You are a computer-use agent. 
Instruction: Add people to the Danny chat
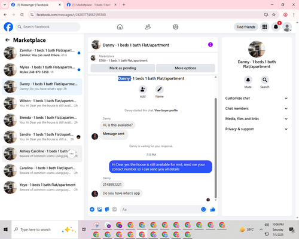(x=143, y=90)
